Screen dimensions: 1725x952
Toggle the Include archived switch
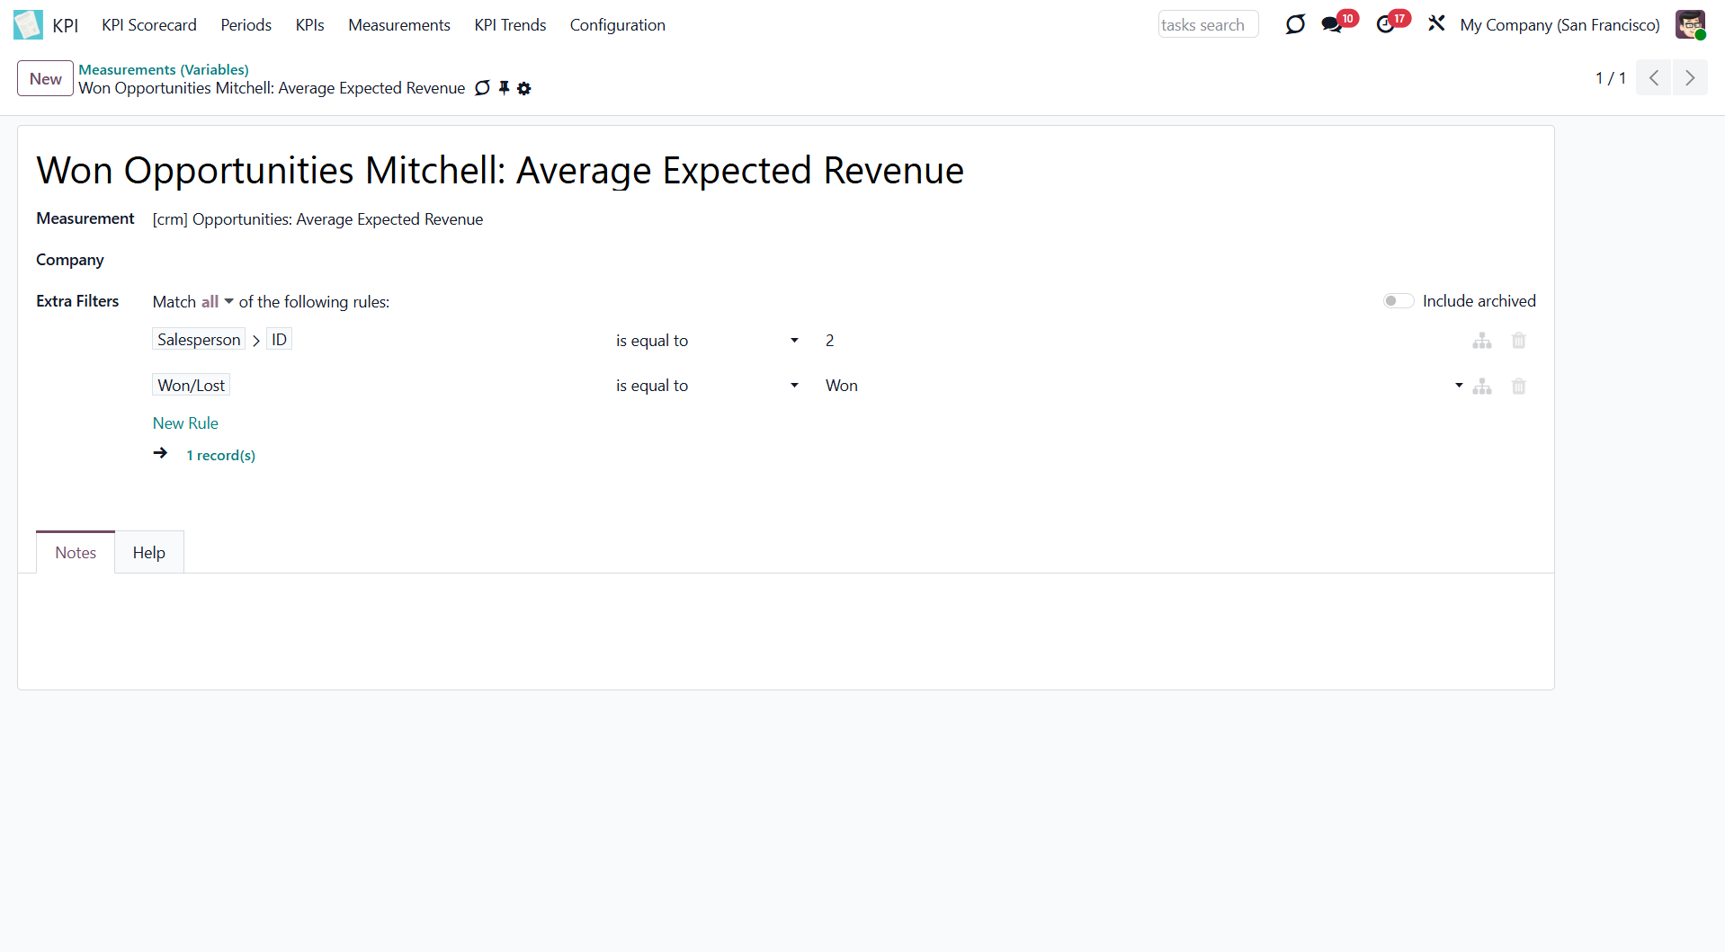pos(1398,301)
